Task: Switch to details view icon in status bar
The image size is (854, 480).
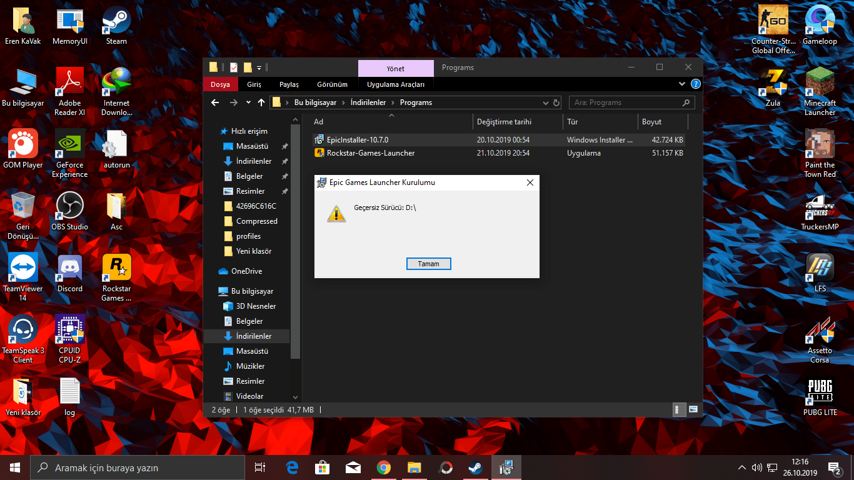Action: coord(680,410)
